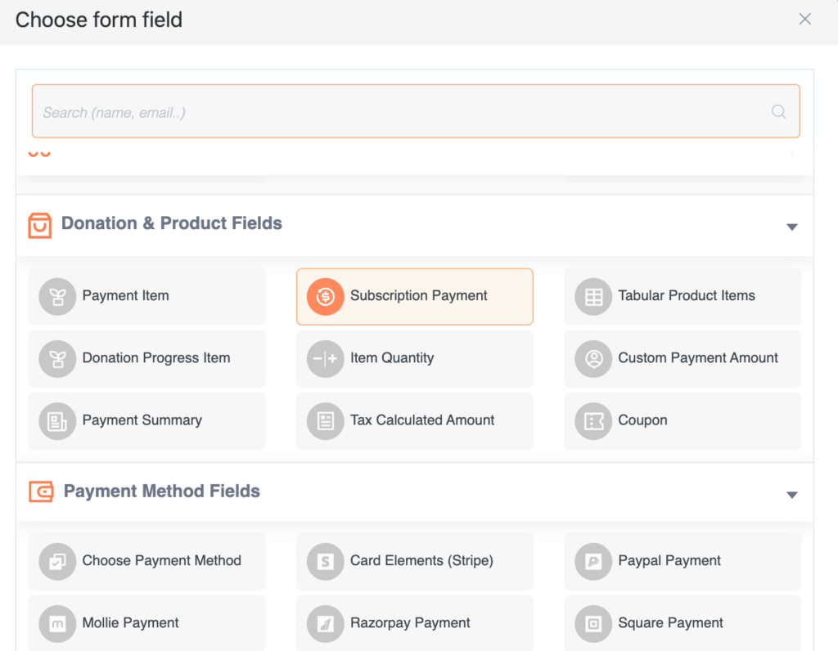The image size is (838, 651).
Task: Click the Item Quantity minus-plus icon
Action: click(x=325, y=359)
